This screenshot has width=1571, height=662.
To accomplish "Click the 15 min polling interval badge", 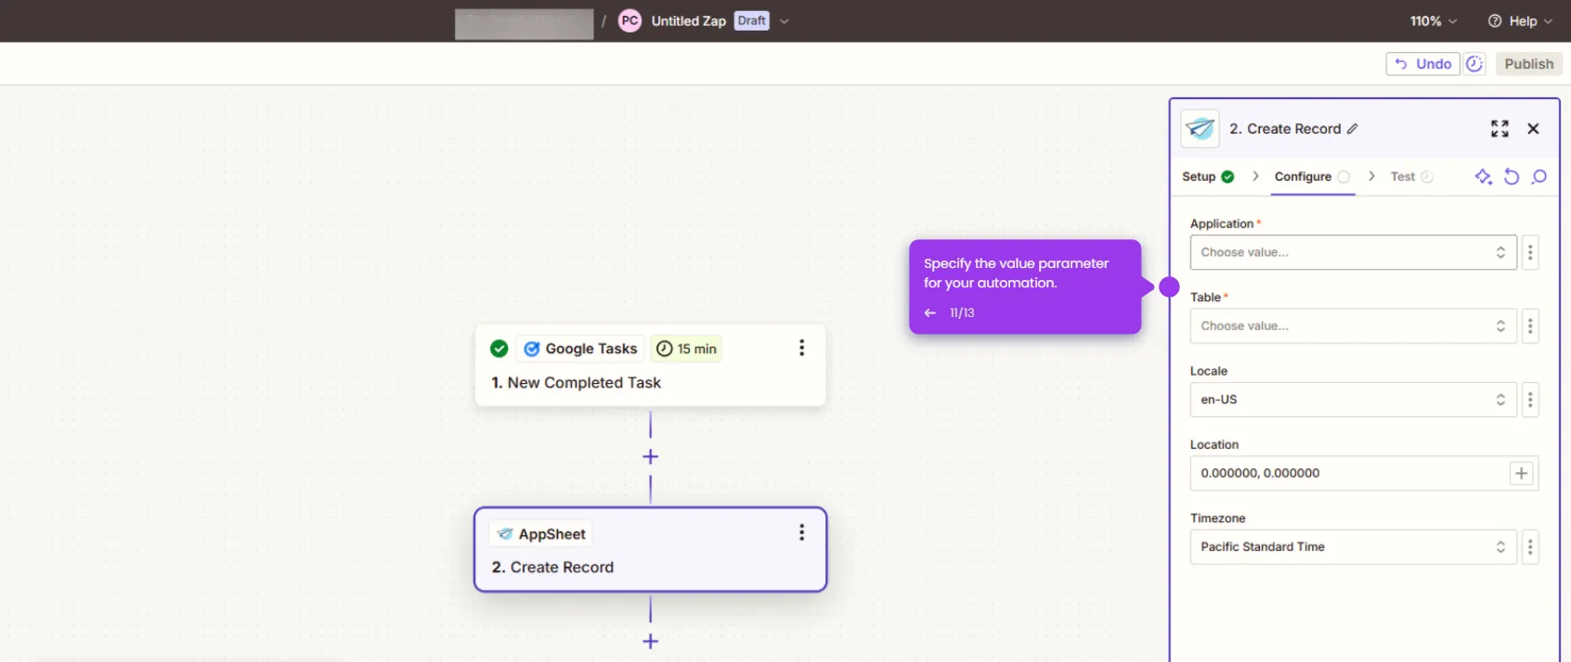I will tap(686, 349).
